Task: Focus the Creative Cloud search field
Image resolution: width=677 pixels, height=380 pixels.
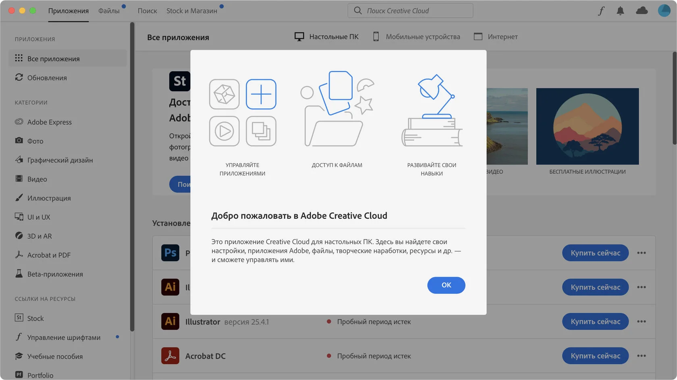Action: pos(410,11)
